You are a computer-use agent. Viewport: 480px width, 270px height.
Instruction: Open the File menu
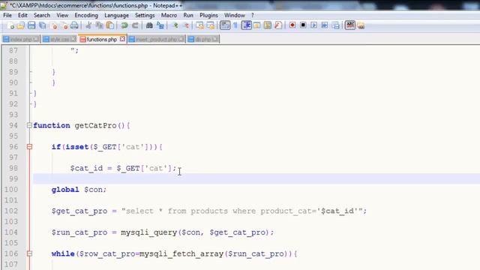7,15
